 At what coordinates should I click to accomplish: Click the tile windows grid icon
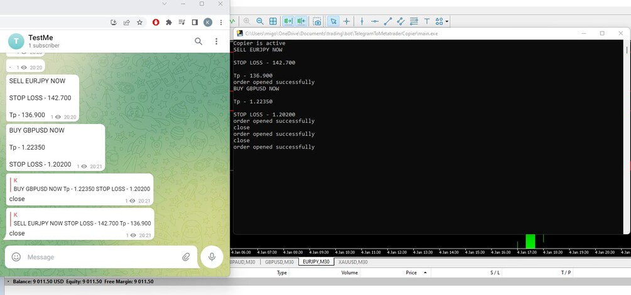pyautogui.click(x=273, y=21)
